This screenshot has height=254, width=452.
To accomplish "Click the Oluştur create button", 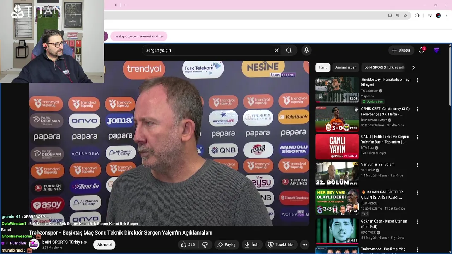I will click(x=401, y=50).
